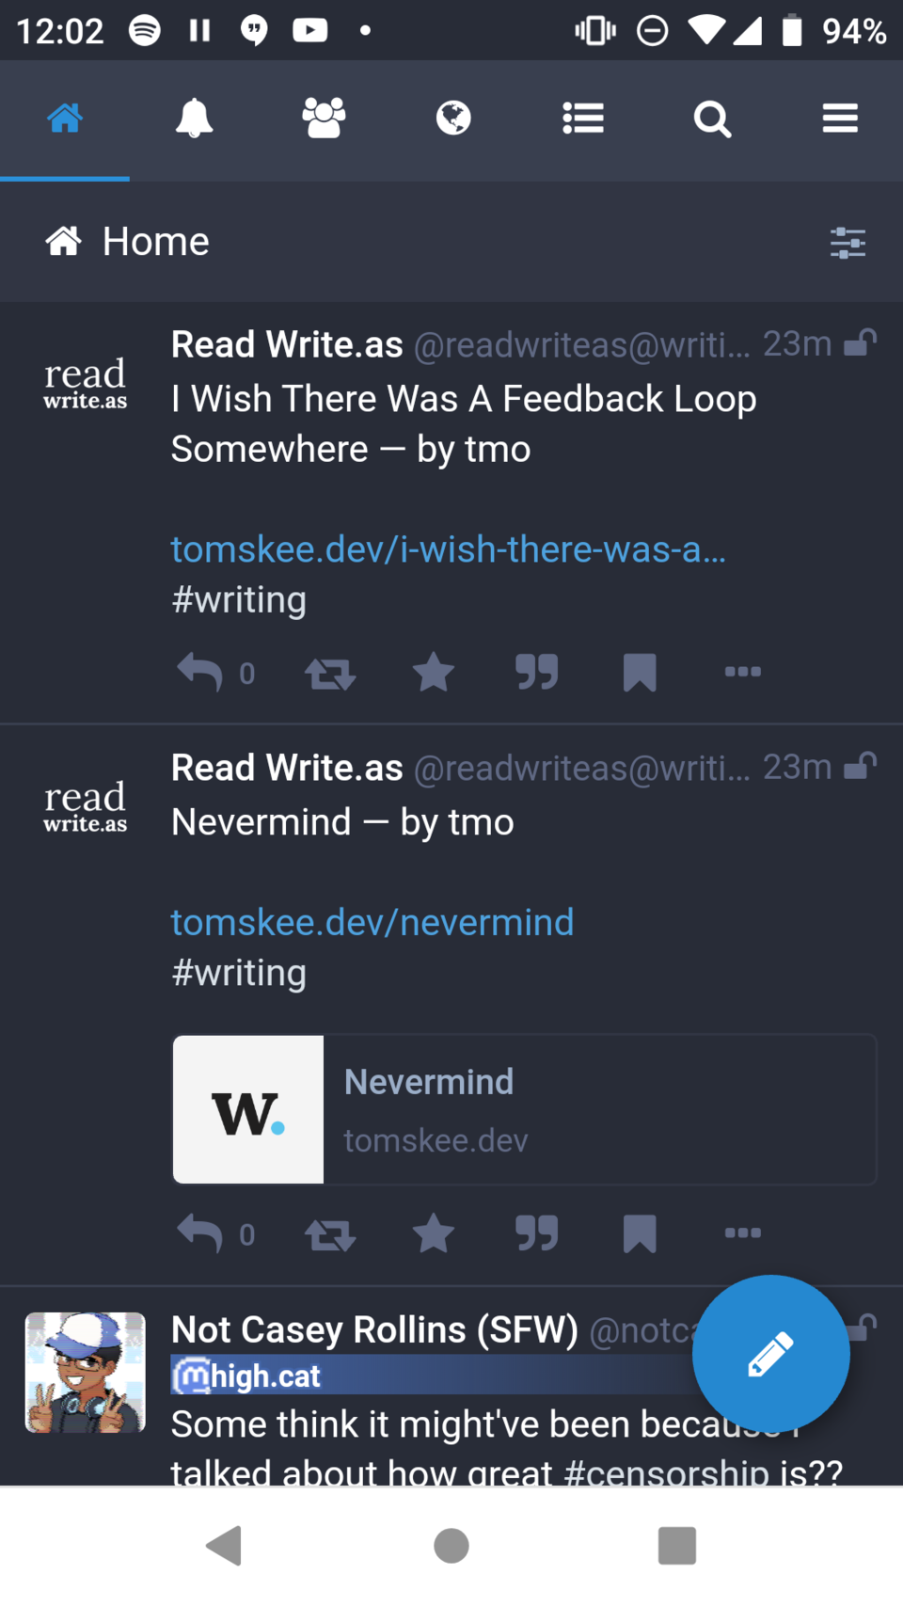Image resolution: width=903 pixels, height=1606 pixels.
Task: Switch to the local timeline people tab
Action: [x=324, y=119]
